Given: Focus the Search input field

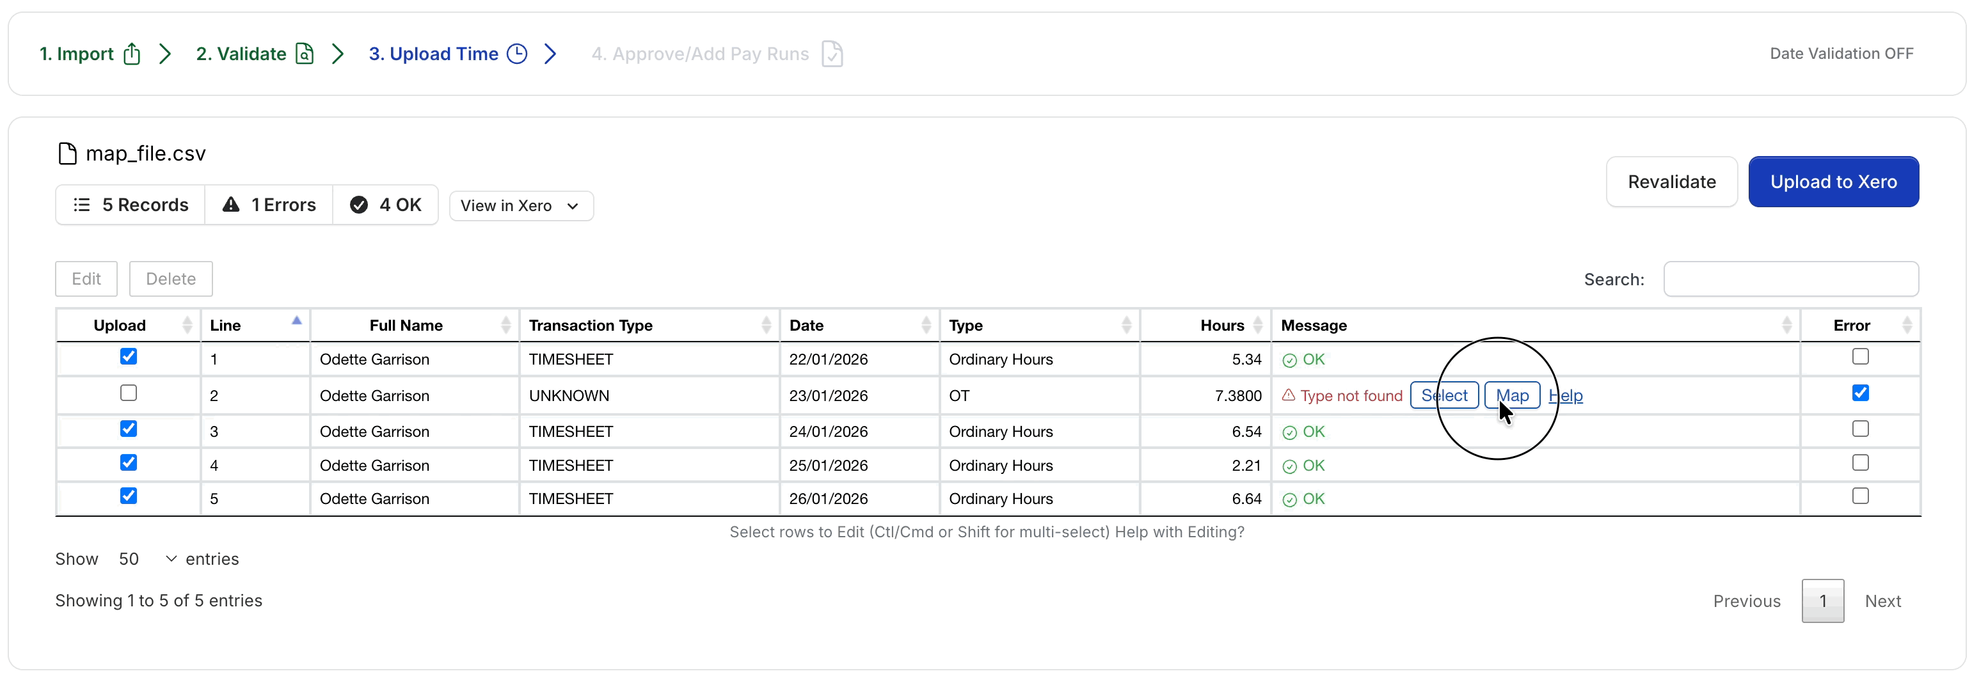Looking at the screenshot, I should 1790,280.
